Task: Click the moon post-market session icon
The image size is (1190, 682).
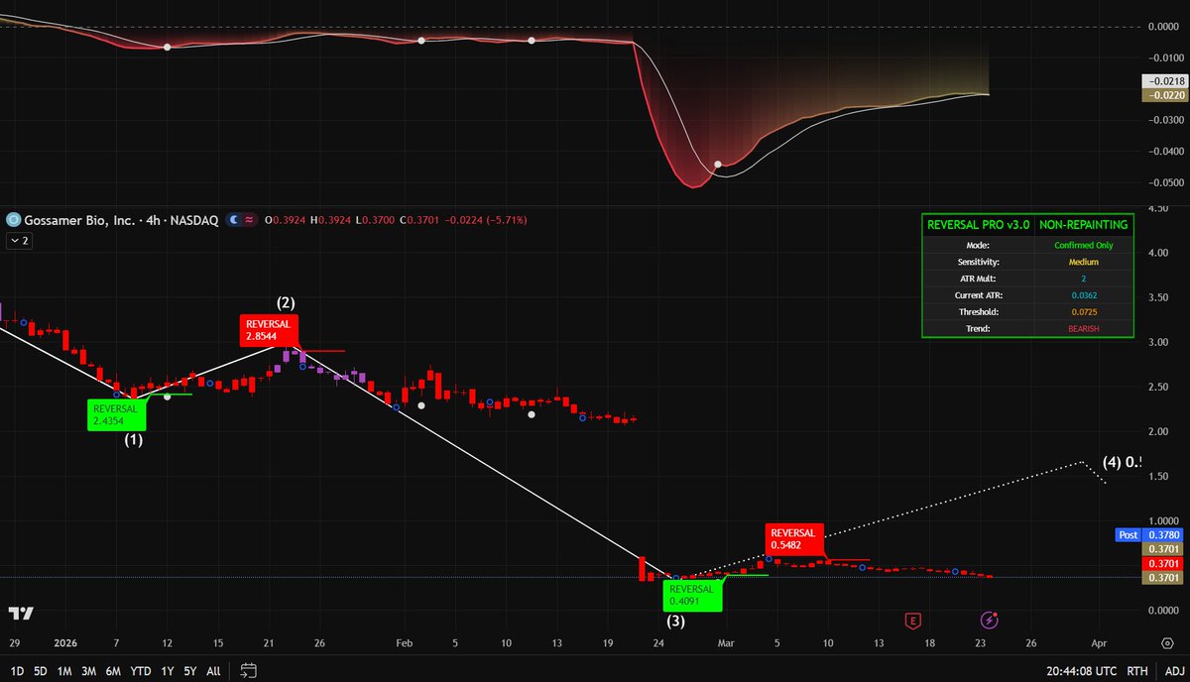Action: (x=233, y=219)
